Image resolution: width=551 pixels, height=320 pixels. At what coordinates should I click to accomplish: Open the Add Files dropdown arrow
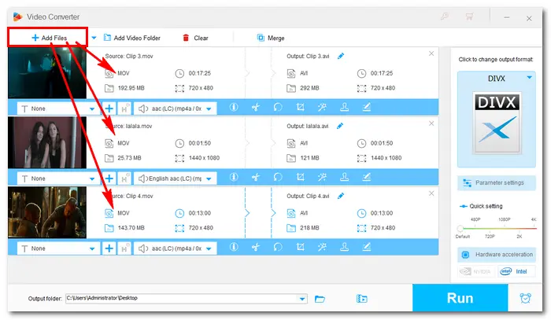pyautogui.click(x=94, y=38)
